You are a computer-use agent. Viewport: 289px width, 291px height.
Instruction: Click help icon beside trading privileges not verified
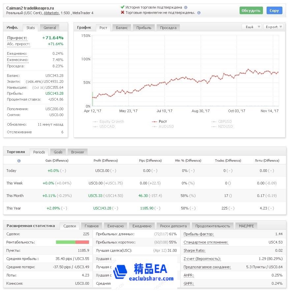(199, 13)
